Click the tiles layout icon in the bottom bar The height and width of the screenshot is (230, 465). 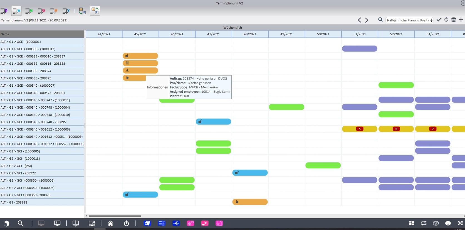(412, 223)
